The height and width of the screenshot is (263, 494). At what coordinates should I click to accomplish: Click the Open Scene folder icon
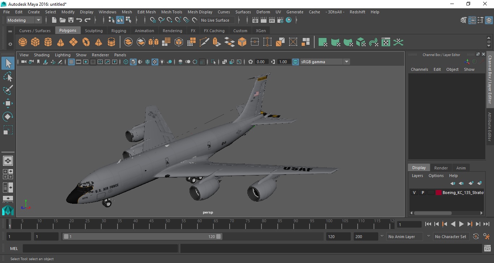(x=63, y=20)
